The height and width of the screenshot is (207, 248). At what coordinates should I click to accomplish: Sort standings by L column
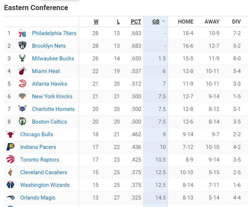118,22
